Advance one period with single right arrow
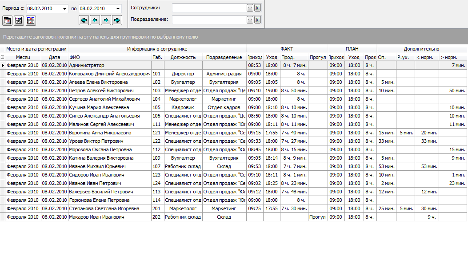 tap(106, 20)
